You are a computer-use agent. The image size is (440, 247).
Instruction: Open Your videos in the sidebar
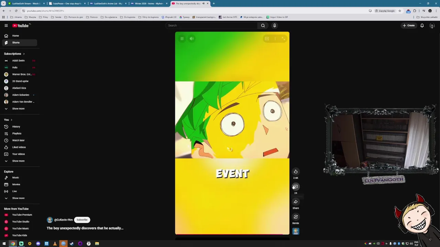(x=19, y=154)
